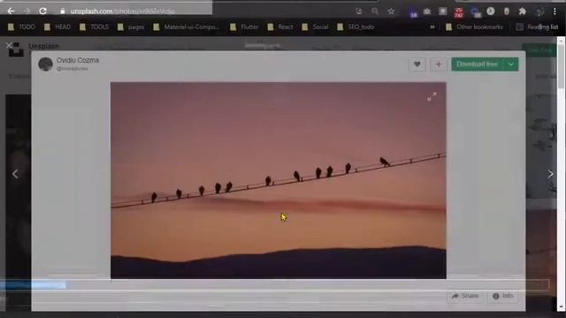Open the puzzle-piece Extensions menu
This screenshot has height=318, width=566.
(x=522, y=11)
